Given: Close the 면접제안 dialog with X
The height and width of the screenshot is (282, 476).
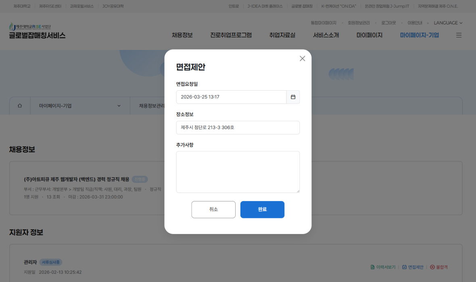Looking at the screenshot, I should pos(302,58).
